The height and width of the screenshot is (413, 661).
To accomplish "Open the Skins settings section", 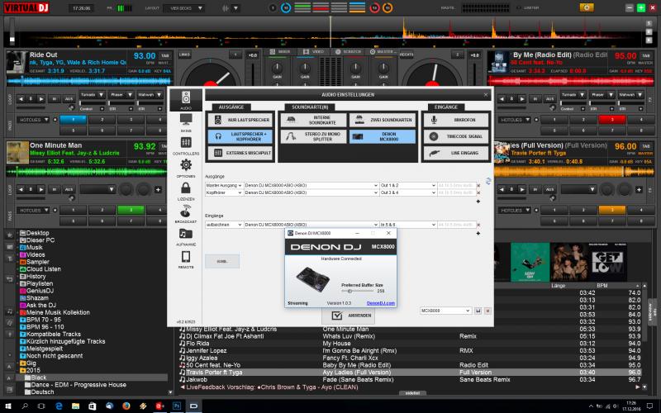I will click(186, 122).
